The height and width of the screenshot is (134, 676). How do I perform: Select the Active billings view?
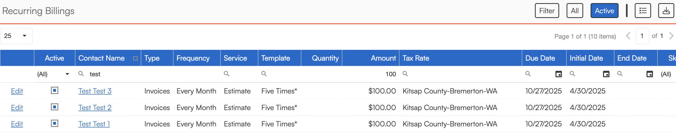point(604,11)
